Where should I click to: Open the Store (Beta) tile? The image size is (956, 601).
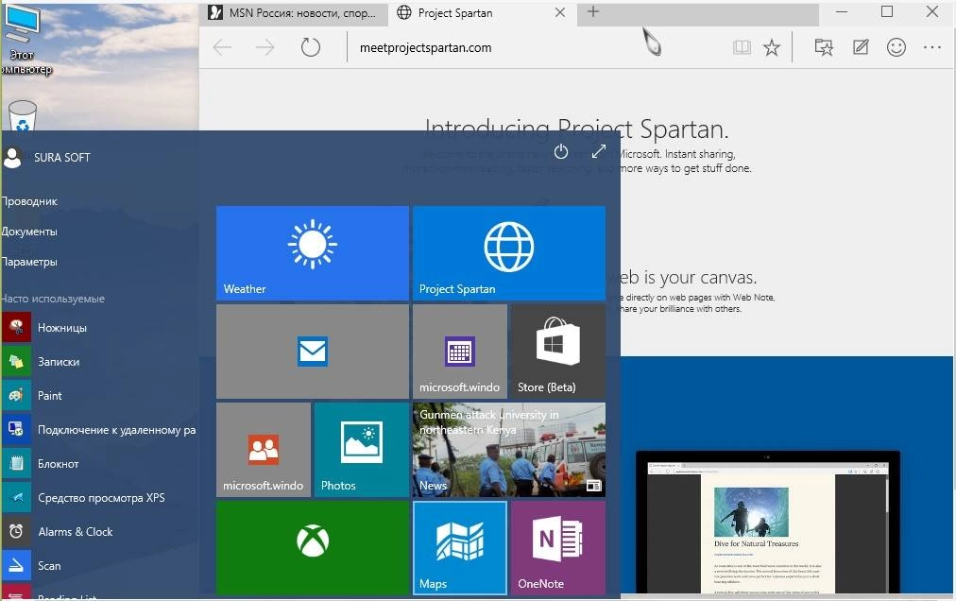(558, 352)
